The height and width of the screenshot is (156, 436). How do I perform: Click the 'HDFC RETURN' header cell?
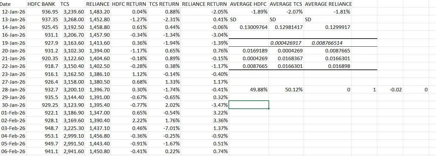(129, 4)
